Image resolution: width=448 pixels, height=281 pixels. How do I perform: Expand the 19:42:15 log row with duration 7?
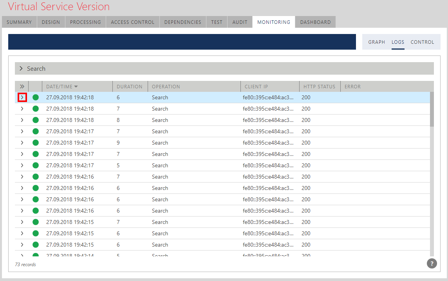pyautogui.click(x=22, y=222)
